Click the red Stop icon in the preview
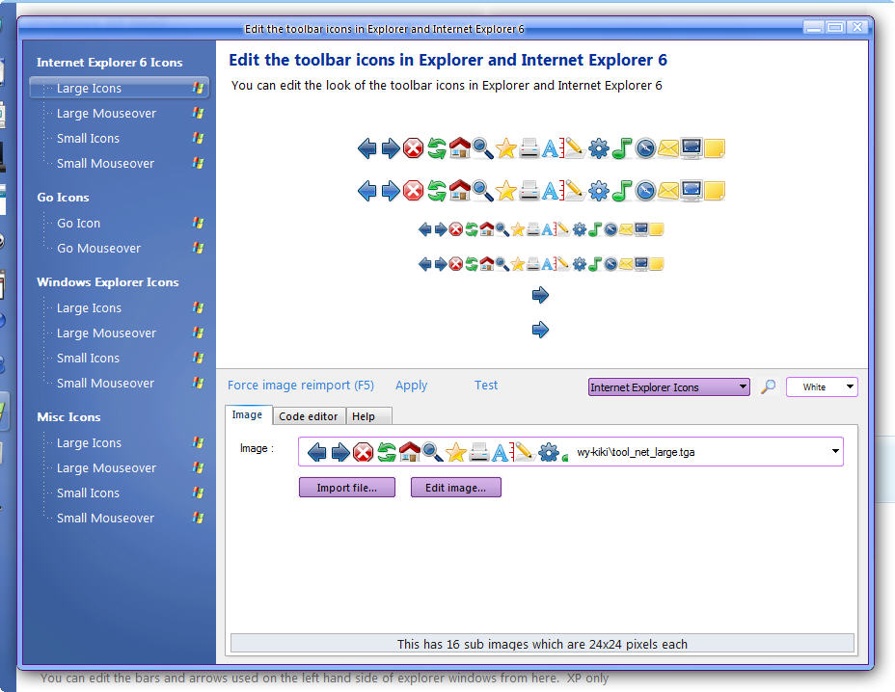The height and width of the screenshot is (692, 895). click(x=413, y=148)
